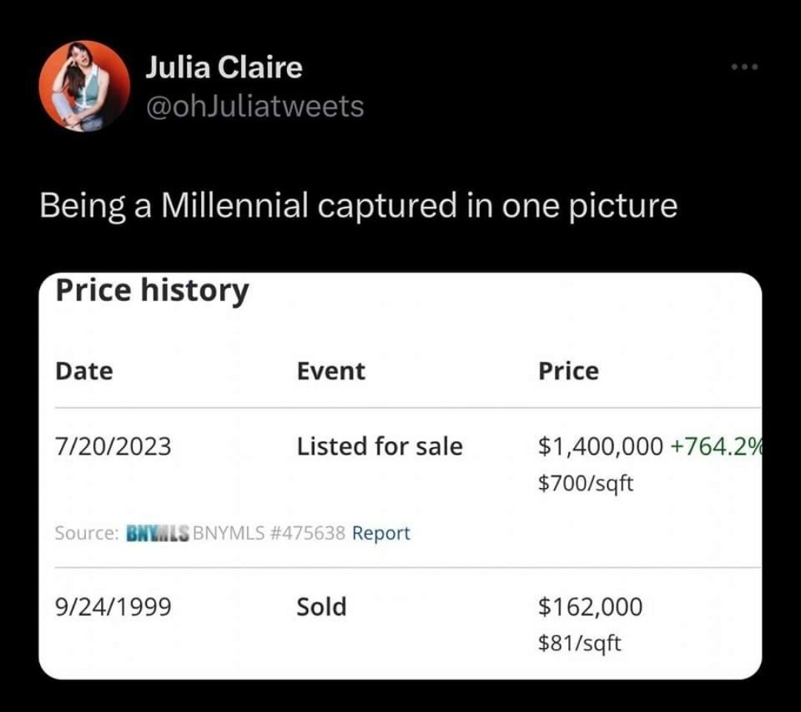Click the Price history heading
This screenshot has width=801, height=712.
(152, 290)
